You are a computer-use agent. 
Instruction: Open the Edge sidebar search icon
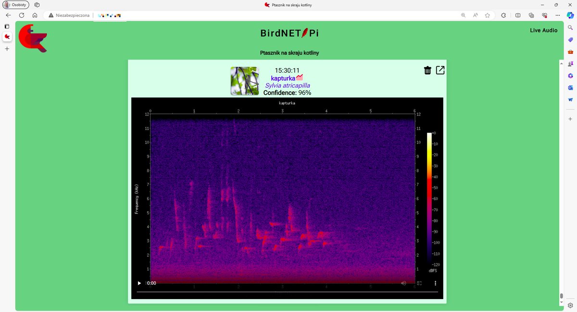click(x=570, y=28)
